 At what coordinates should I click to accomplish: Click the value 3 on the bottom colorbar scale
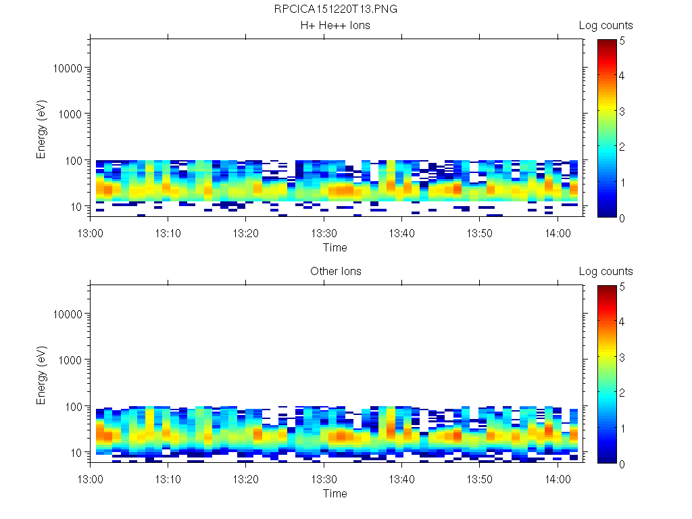pos(622,357)
